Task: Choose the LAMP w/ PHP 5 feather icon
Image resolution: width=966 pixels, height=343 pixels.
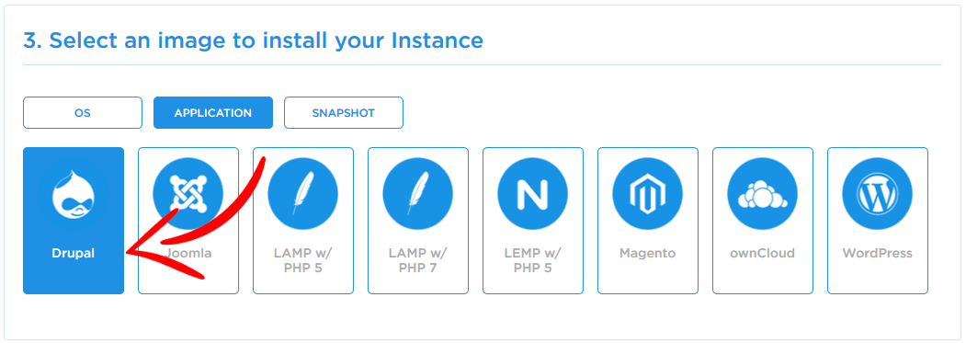Action: (303, 193)
